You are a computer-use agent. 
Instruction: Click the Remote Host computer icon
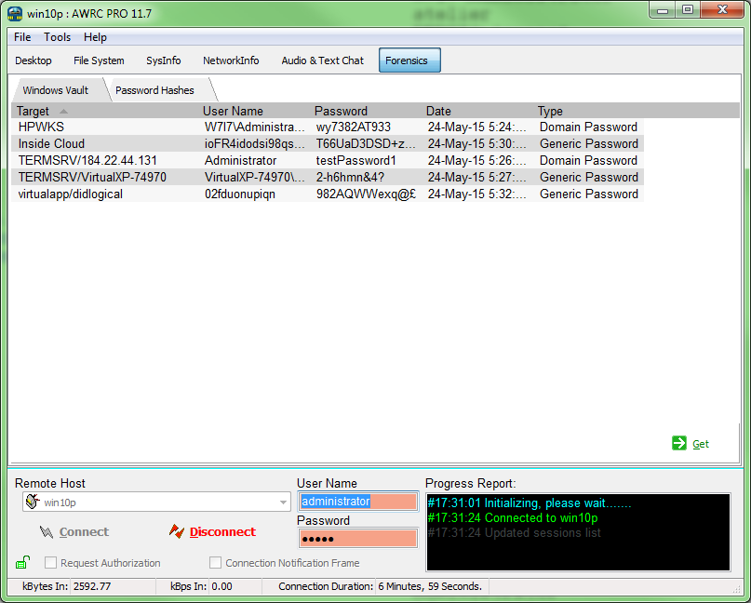click(33, 502)
